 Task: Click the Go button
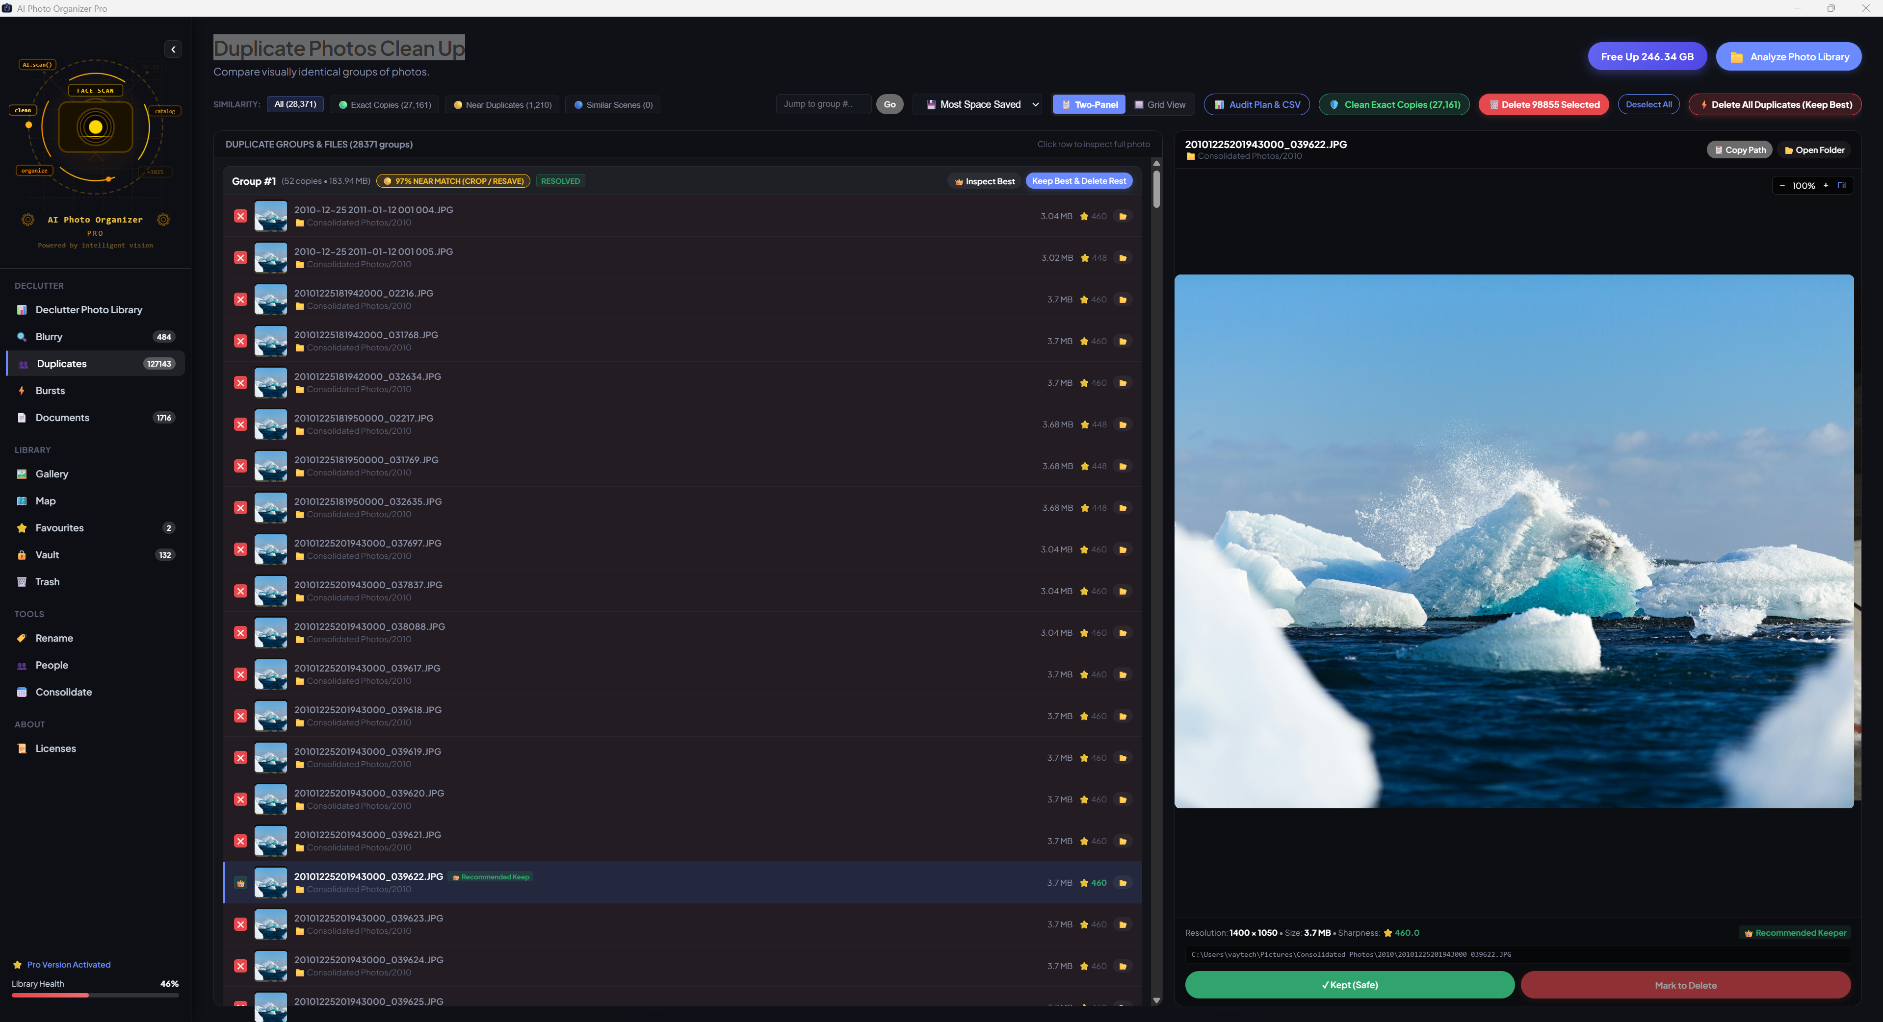click(x=889, y=104)
